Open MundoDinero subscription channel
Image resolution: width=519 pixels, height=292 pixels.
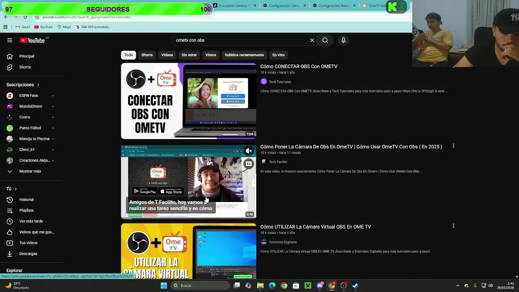pos(31,106)
